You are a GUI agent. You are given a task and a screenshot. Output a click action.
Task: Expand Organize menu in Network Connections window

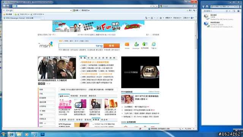point(207,11)
